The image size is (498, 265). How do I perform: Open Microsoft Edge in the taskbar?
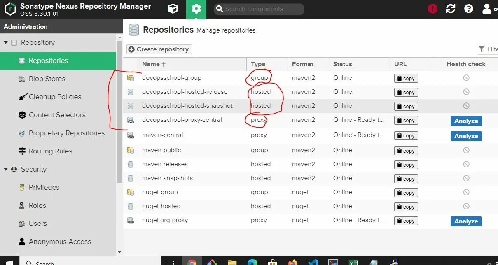pos(253,262)
